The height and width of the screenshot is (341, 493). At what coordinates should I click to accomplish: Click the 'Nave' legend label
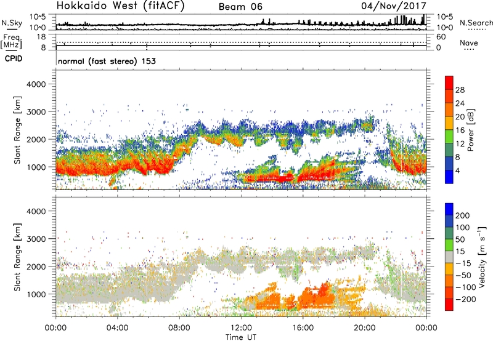[x=469, y=43]
